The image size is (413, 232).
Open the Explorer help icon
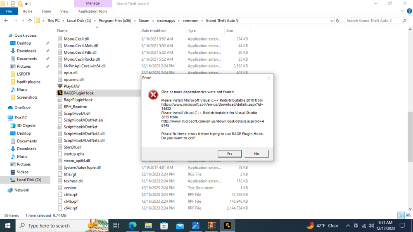tap(409, 11)
